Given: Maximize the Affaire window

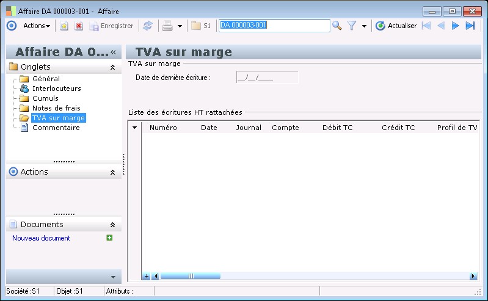Looking at the screenshot, I should (452, 12).
